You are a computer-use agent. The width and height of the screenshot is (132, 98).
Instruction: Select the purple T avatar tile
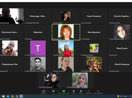pyautogui.click(x=38, y=48)
